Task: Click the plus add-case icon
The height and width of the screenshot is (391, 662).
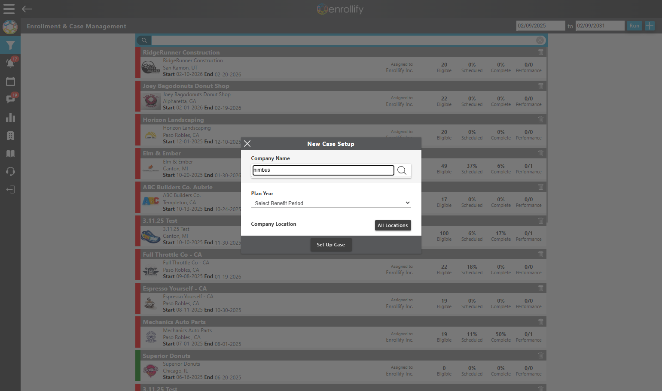Action: pyautogui.click(x=650, y=26)
